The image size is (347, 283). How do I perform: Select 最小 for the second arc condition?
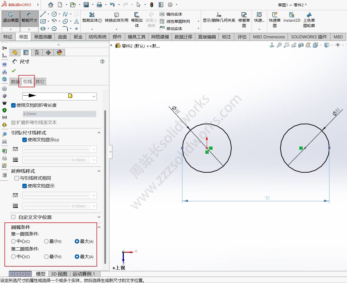tap(46, 257)
